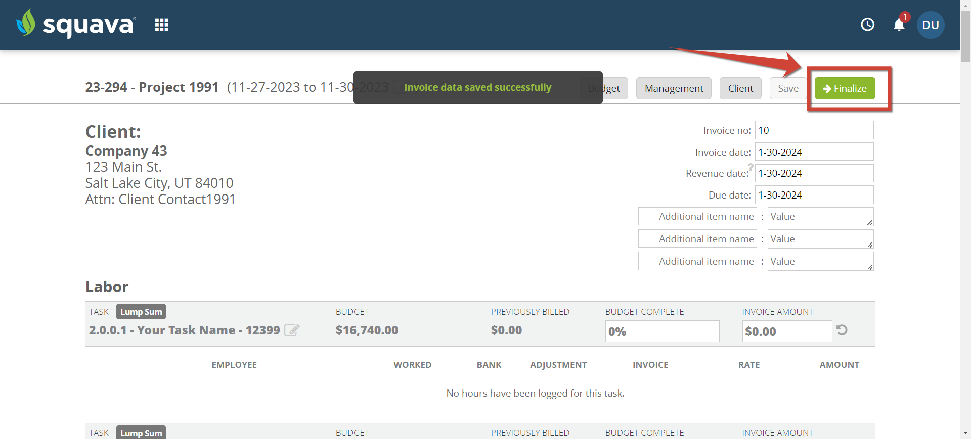Open the Management view button
The height and width of the screenshot is (439, 971).
click(x=674, y=88)
